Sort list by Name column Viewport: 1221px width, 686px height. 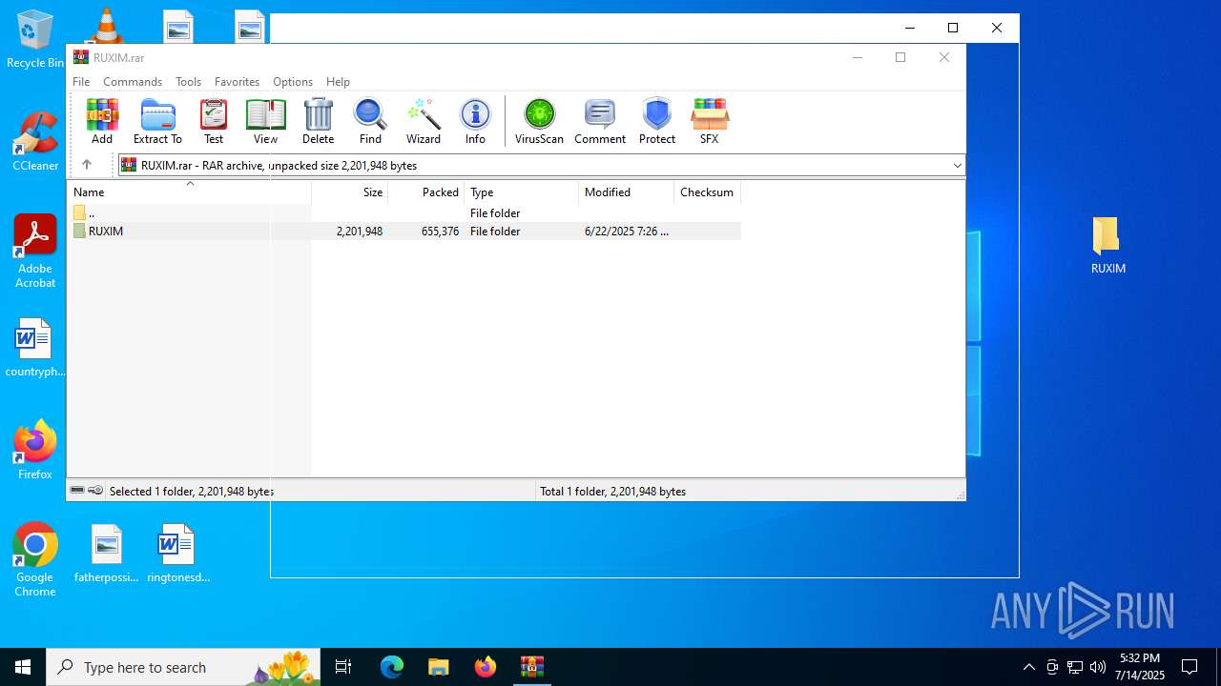coord(190,192)
